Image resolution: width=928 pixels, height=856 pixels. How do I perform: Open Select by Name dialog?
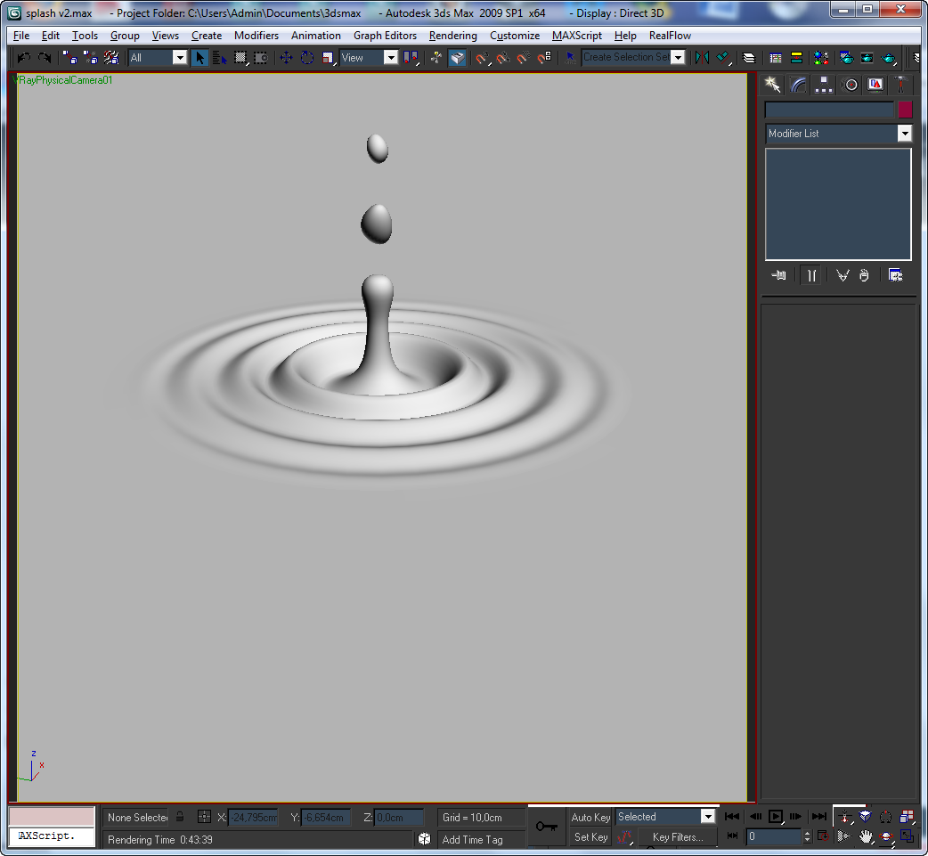(x=218, y=57)
